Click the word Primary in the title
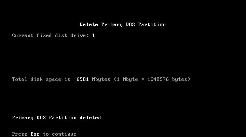 (x=112, y=25)
